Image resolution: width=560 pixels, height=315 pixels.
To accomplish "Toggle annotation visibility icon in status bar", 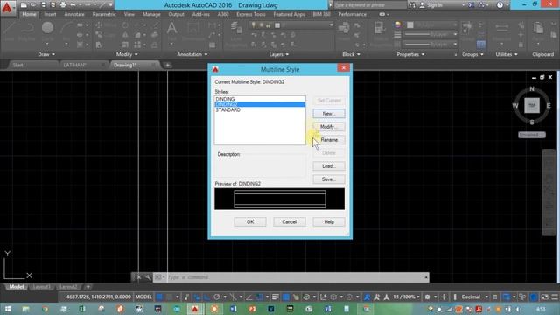I will 367,297.
